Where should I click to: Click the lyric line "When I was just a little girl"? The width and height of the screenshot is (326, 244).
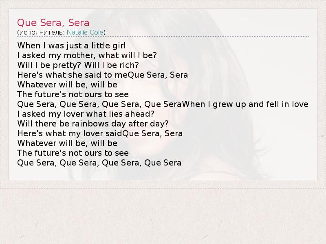click(72, 46)
